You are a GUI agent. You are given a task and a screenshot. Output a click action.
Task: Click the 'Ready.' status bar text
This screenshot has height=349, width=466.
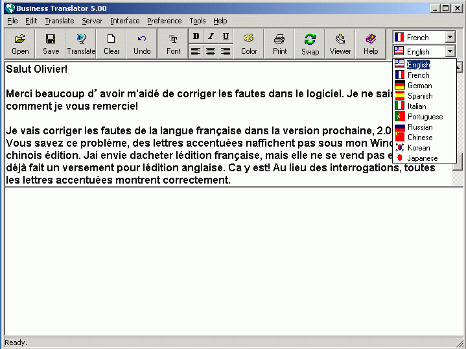[16, 343]
